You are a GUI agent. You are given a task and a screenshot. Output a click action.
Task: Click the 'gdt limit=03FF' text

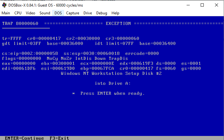point(21,43)
